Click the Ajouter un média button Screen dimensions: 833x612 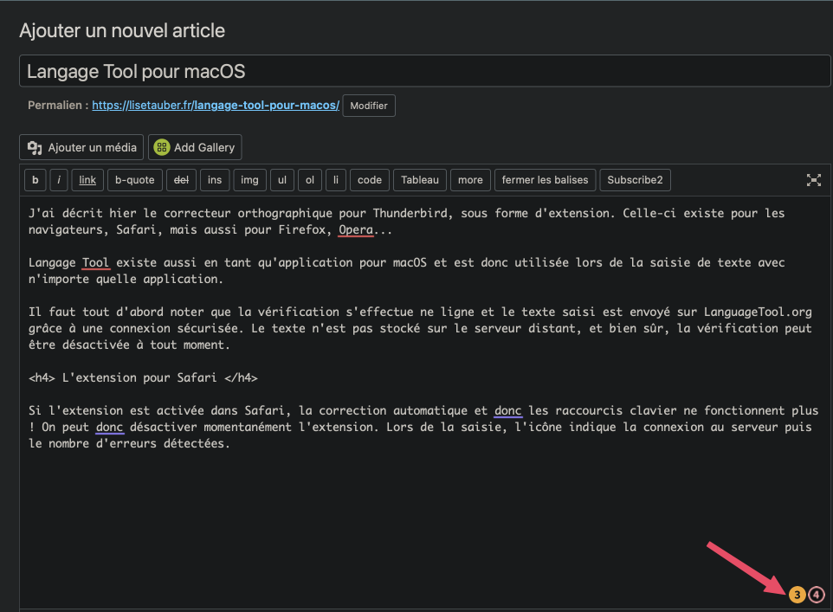pos(82,147)
